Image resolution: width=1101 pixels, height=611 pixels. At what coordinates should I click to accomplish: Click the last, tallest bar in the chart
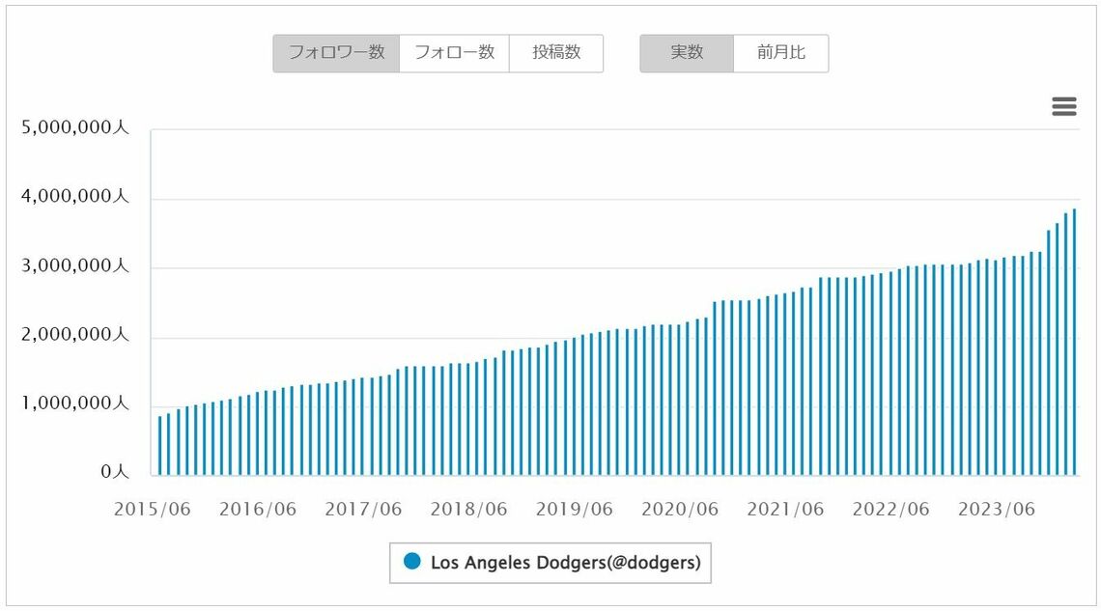(1074, 343)
